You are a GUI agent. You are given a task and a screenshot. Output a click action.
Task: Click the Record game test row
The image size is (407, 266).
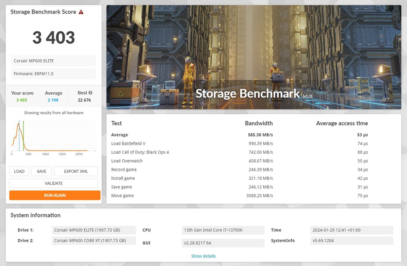coord(239,170)
